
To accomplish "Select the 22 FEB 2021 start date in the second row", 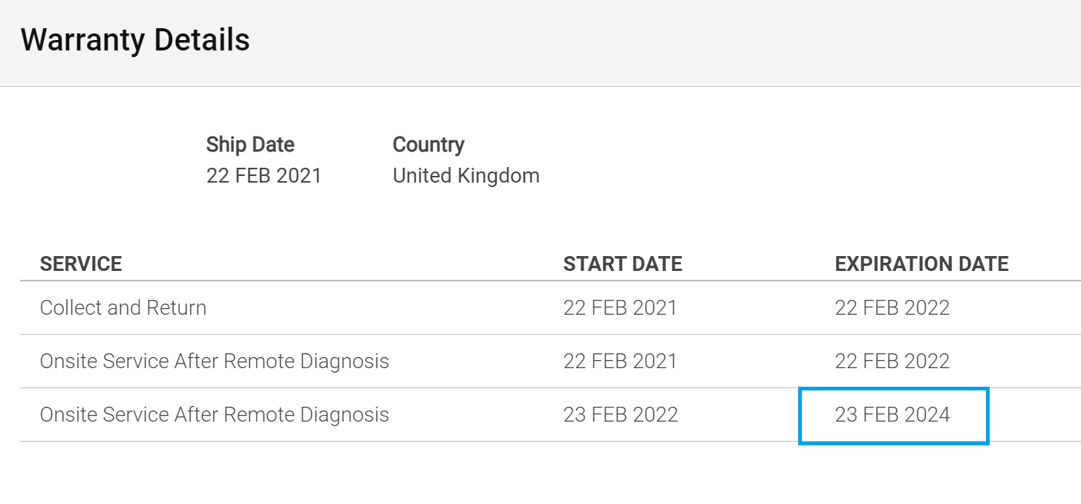I will click(620, 361).
